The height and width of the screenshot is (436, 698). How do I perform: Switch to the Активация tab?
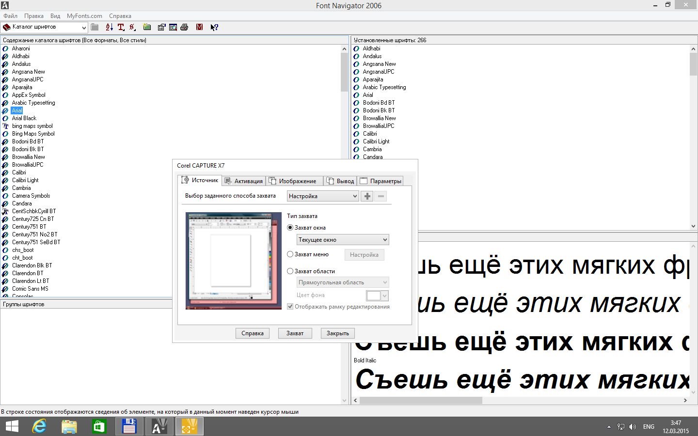tap(244, 181)
